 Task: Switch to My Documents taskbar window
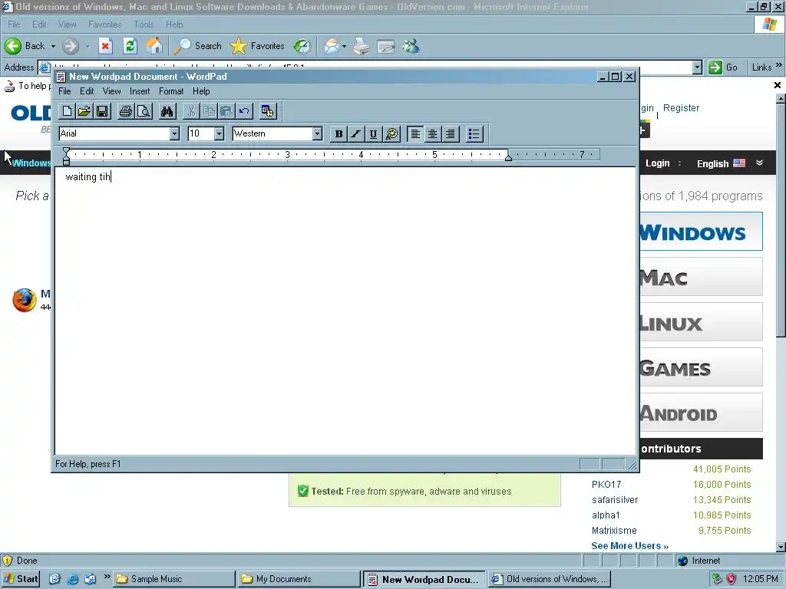coord(300,579)
